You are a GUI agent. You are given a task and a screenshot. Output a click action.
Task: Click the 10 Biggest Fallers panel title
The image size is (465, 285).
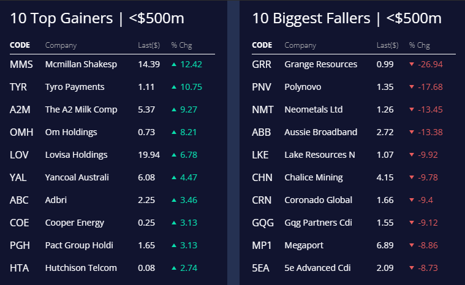coord(347,18)
